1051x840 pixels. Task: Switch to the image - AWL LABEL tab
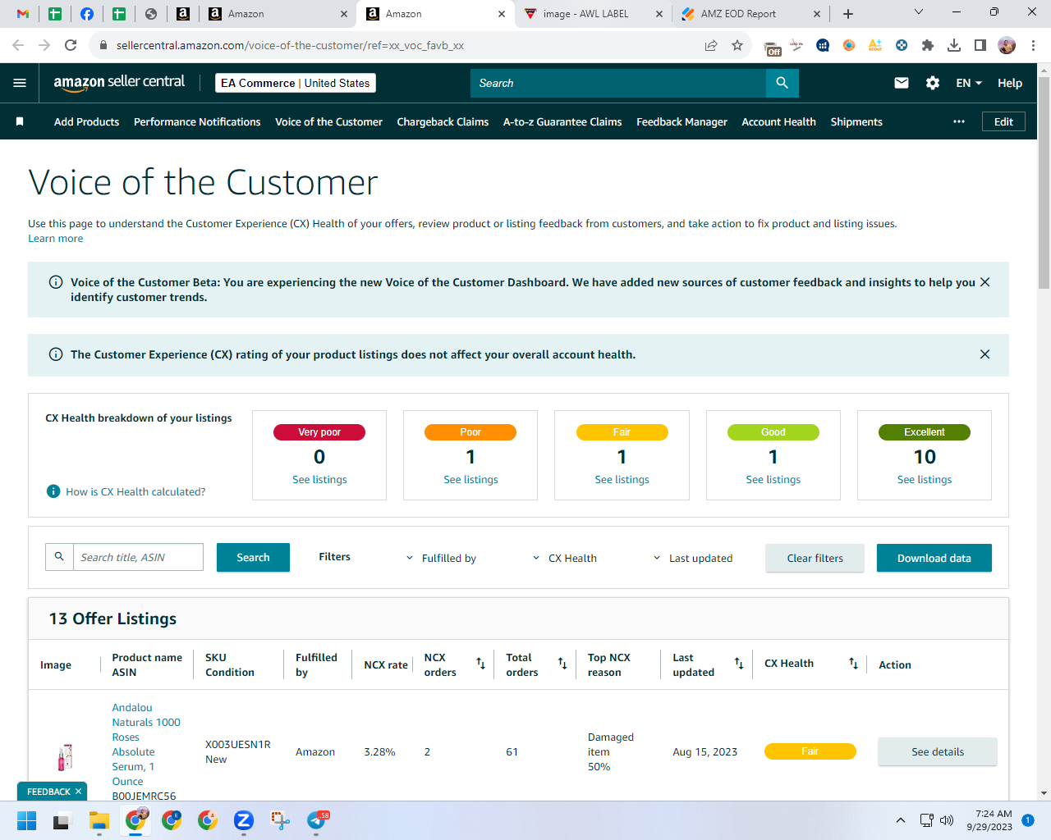(x=591, y=14)
